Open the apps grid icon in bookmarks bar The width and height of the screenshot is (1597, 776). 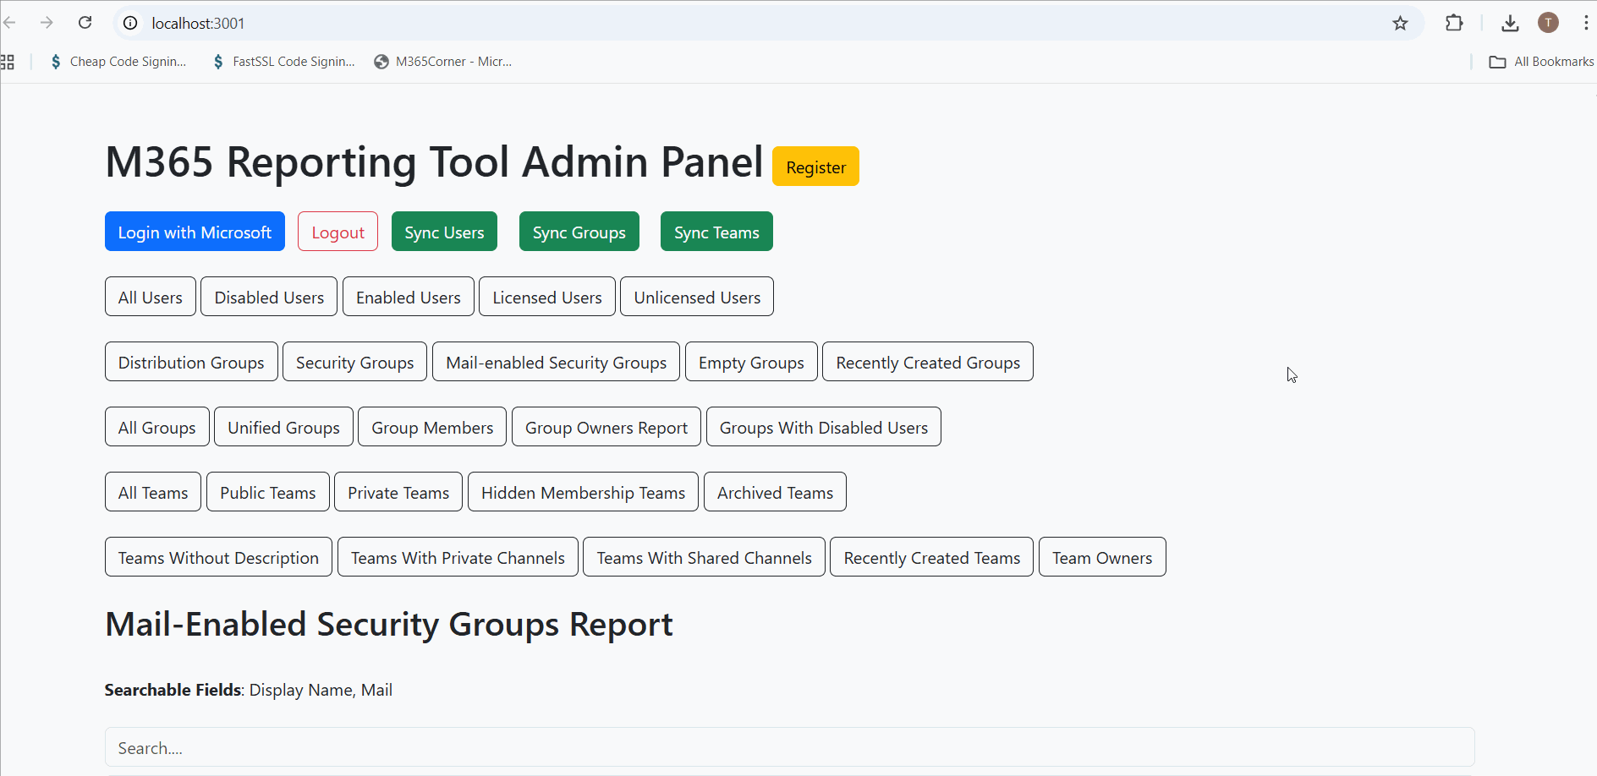[8, 62]
